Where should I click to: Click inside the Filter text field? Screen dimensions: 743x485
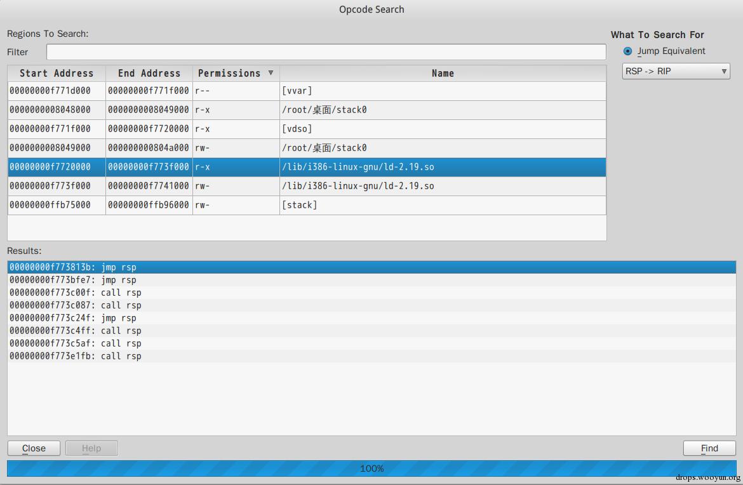coord(326,52)
